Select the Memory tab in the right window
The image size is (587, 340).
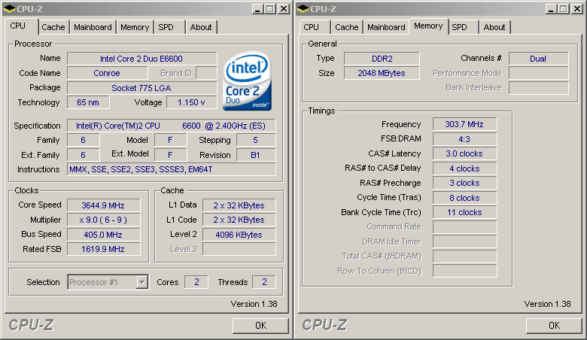428,26
